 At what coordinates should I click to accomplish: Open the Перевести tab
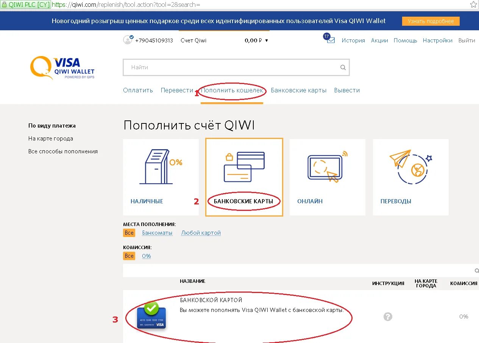tap(177, 90)
